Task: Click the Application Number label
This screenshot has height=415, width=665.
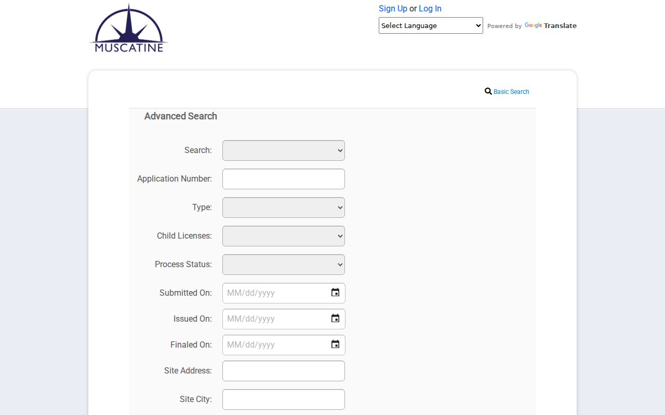Action: pyautogui.click(x=175, y=178)
